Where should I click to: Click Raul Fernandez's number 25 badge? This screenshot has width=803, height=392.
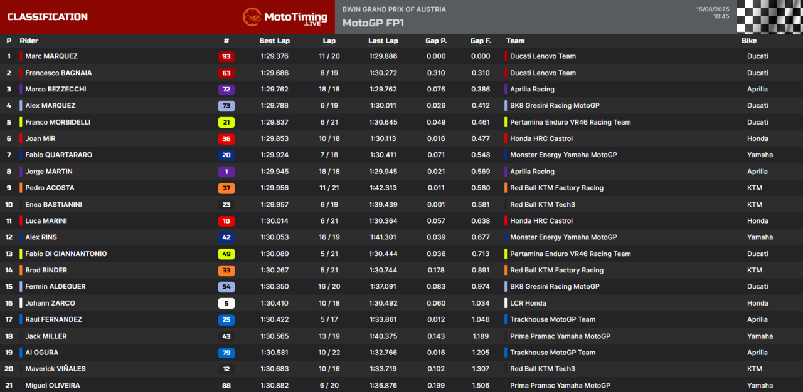pyautogui.click(x=226, y=320)
